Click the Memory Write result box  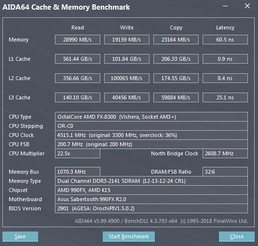point(127,40)
